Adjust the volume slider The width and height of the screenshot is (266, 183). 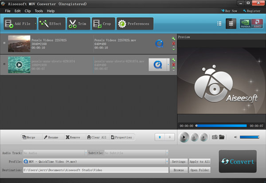pos(250,137)
